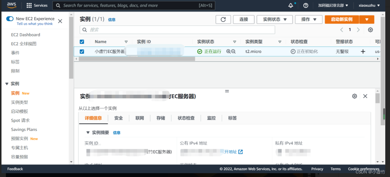Toggle New EC2 Experience switch
Viewport: 390px width, 177px height.
pyautogui.click(x=10, y=19)
